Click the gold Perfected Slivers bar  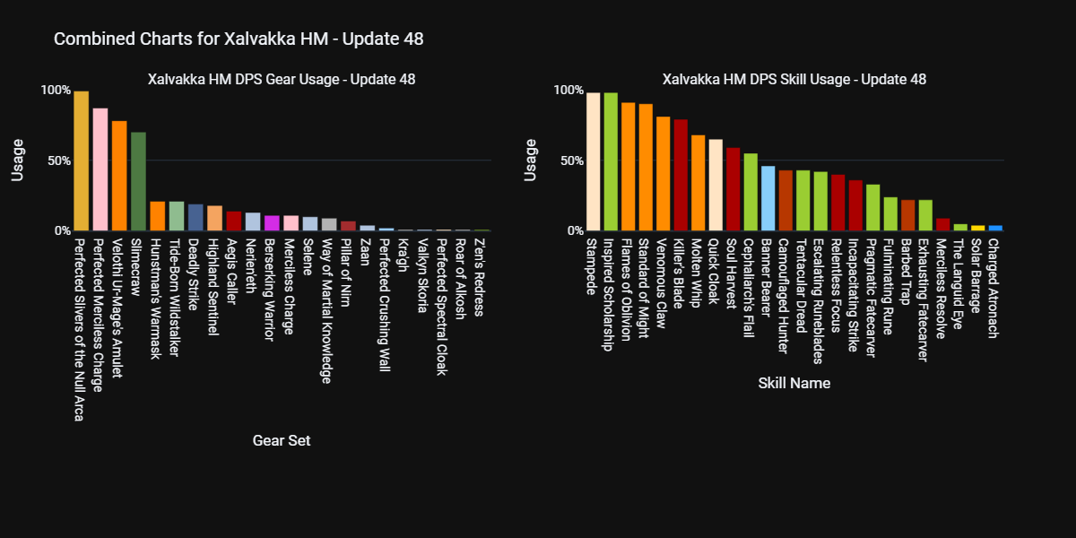pos(81,161)
